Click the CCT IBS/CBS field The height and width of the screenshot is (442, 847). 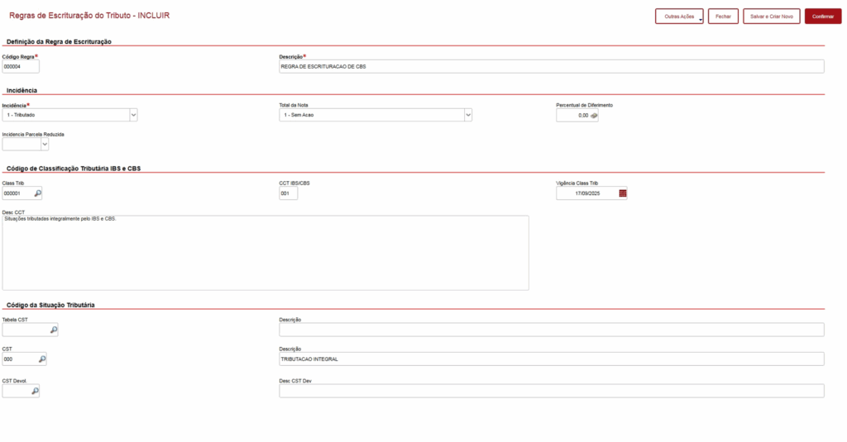[289, 193]
